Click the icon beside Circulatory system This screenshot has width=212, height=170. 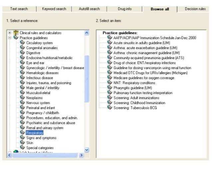[22, 43]
